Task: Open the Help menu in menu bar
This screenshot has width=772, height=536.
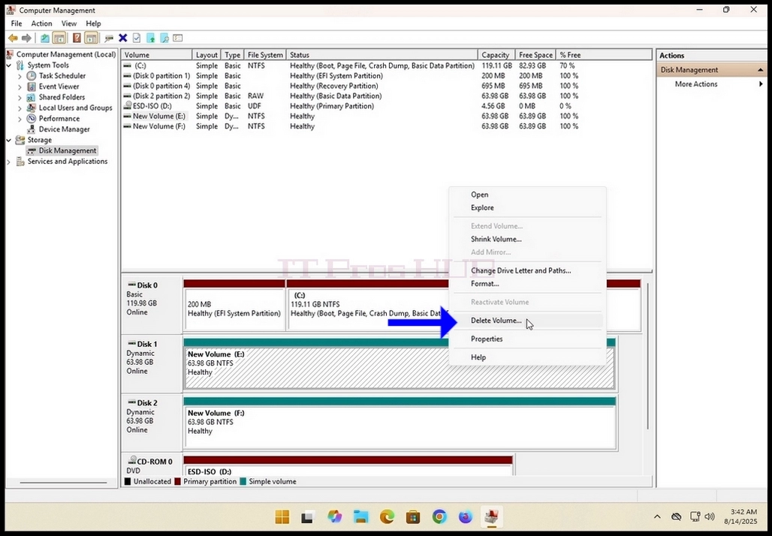Action: [x=93, y=23]
